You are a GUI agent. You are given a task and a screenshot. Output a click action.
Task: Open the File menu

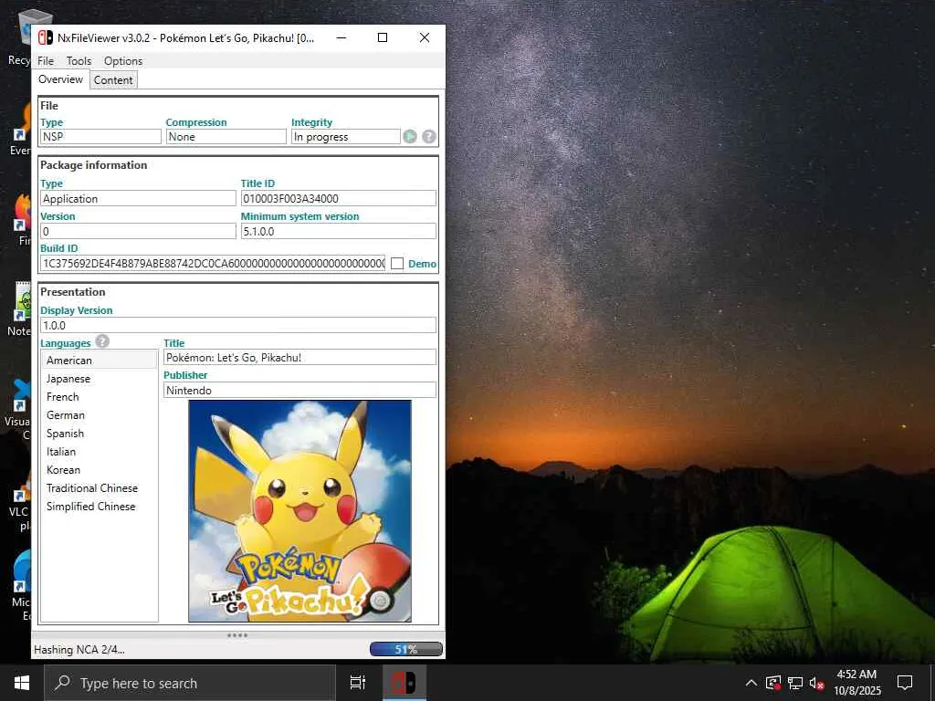click(x=46, y=61)
